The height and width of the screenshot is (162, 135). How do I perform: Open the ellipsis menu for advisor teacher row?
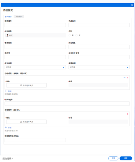click(125, 114)
